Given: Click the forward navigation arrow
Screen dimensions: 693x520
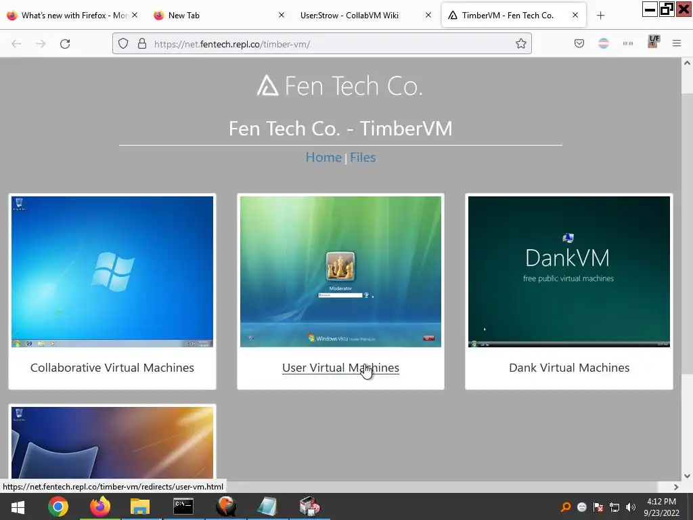Looking at the screenshot, I should tap(41, 44).
